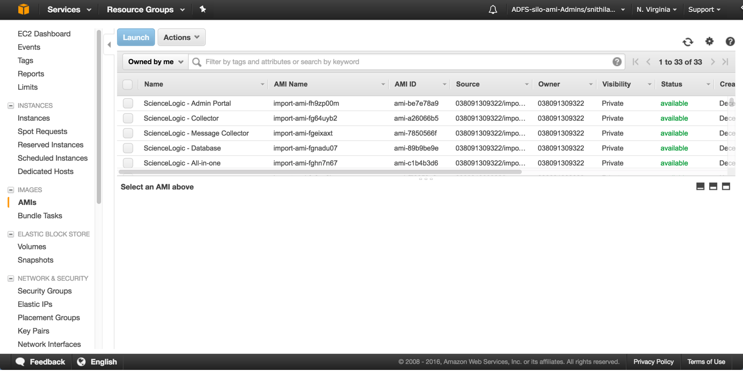743x371 pixels.
Task: Minimize the details pane layout icon
Action: (x=700, y=186)
